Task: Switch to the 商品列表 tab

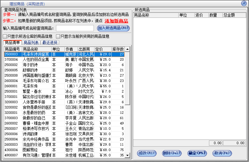Action: tap(31, 43)
